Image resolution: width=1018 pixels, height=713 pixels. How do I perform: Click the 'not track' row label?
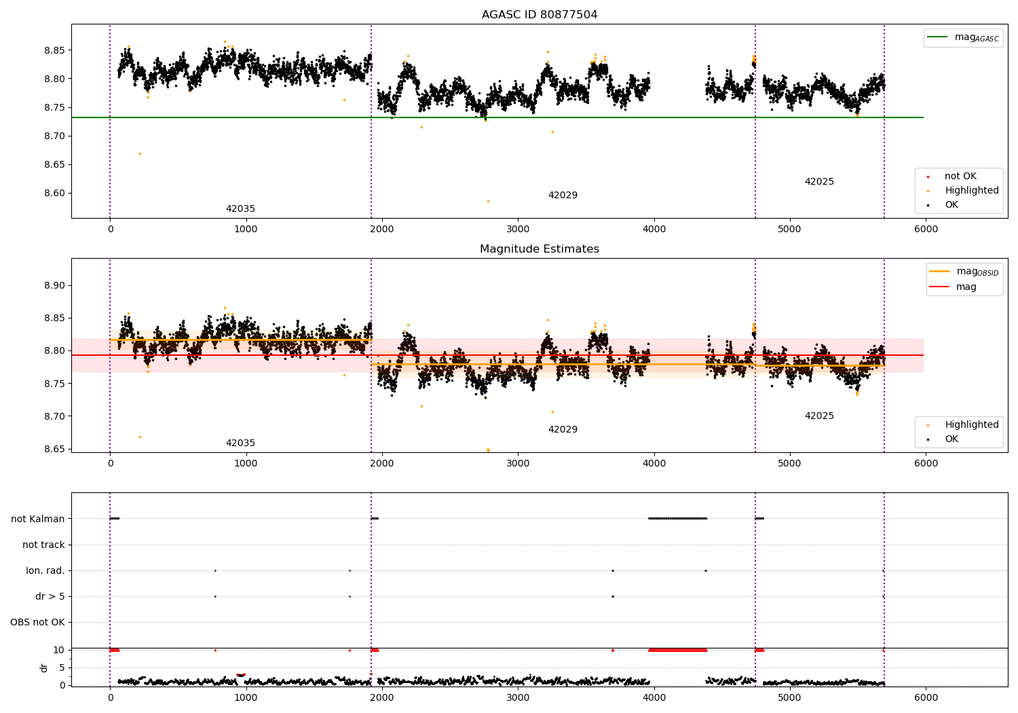[43, 545]
